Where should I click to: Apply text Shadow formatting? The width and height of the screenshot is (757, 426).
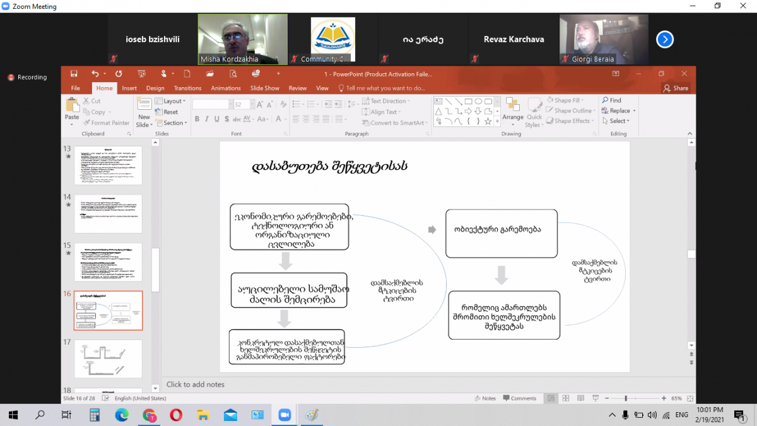(x=227, y=119)
